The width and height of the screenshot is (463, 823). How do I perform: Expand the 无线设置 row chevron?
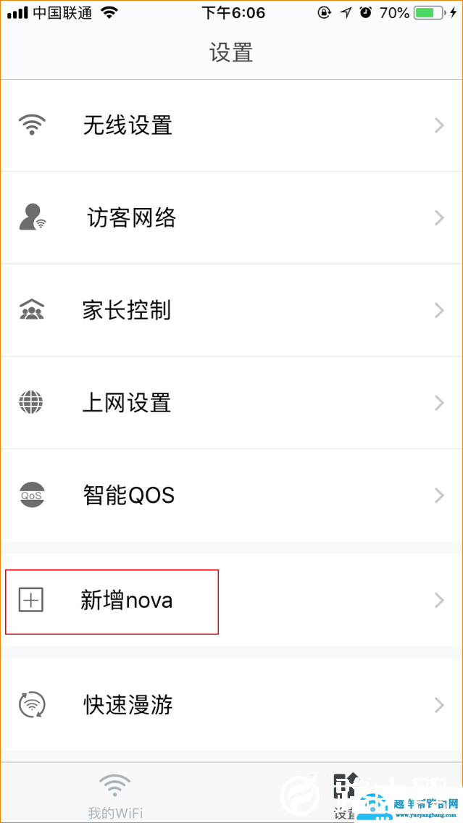coord(439,125)
